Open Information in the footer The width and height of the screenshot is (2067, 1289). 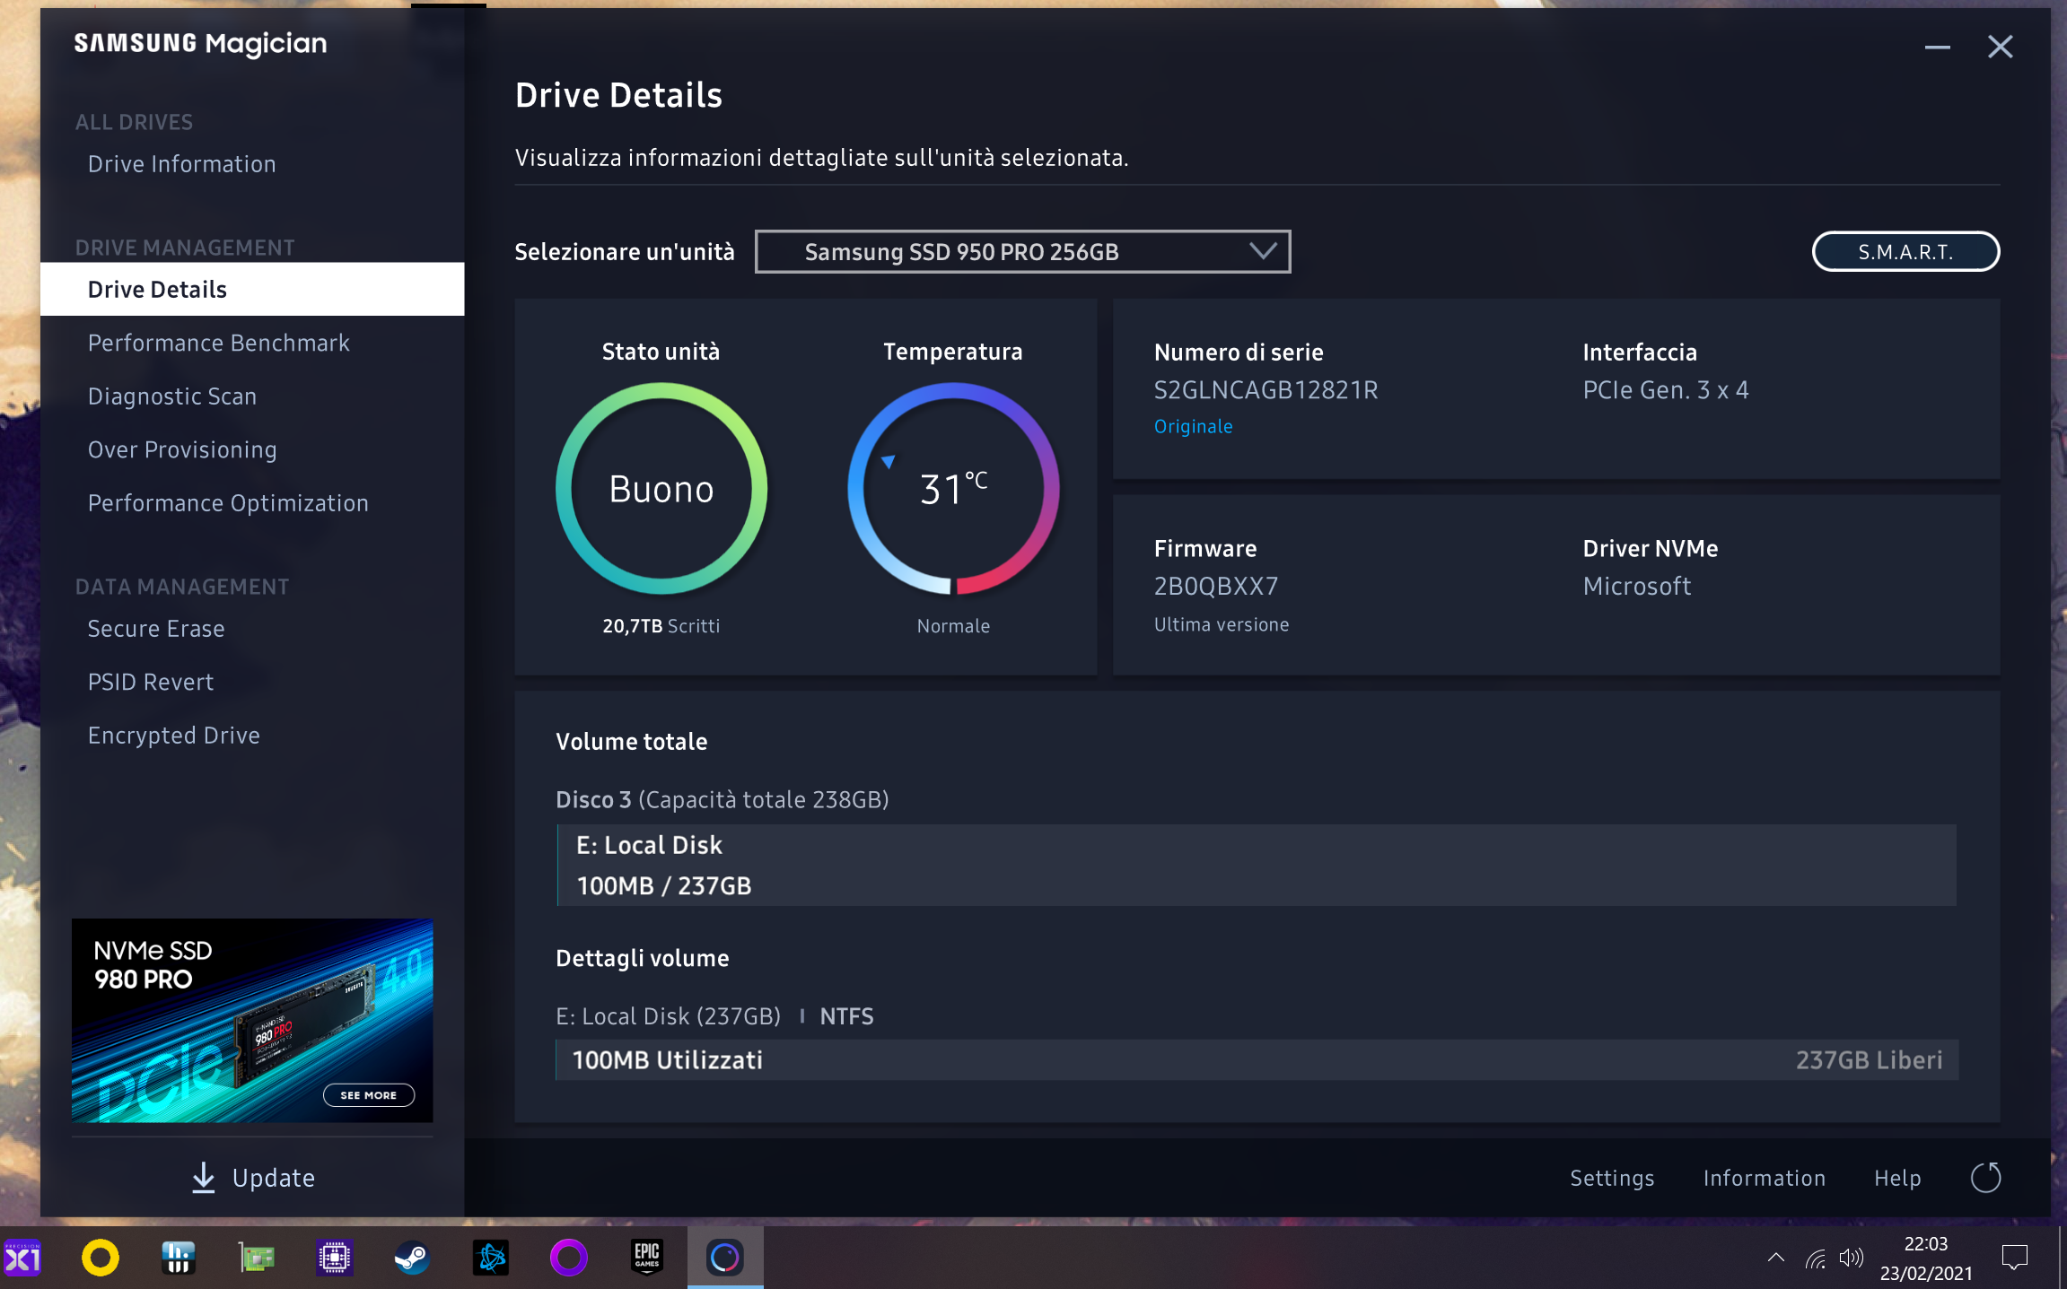[x=1764, y=1178]
